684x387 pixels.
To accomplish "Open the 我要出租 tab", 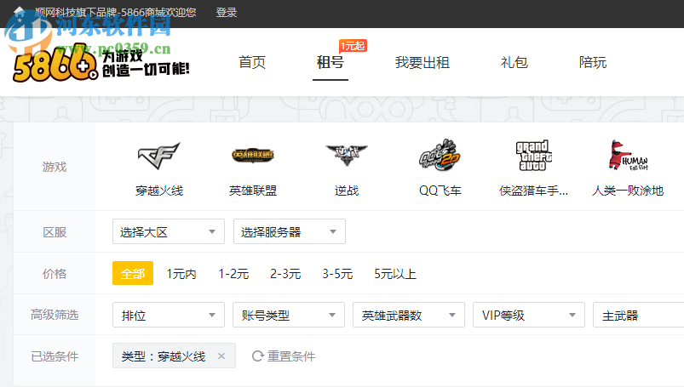I will (x=422, y=62).
